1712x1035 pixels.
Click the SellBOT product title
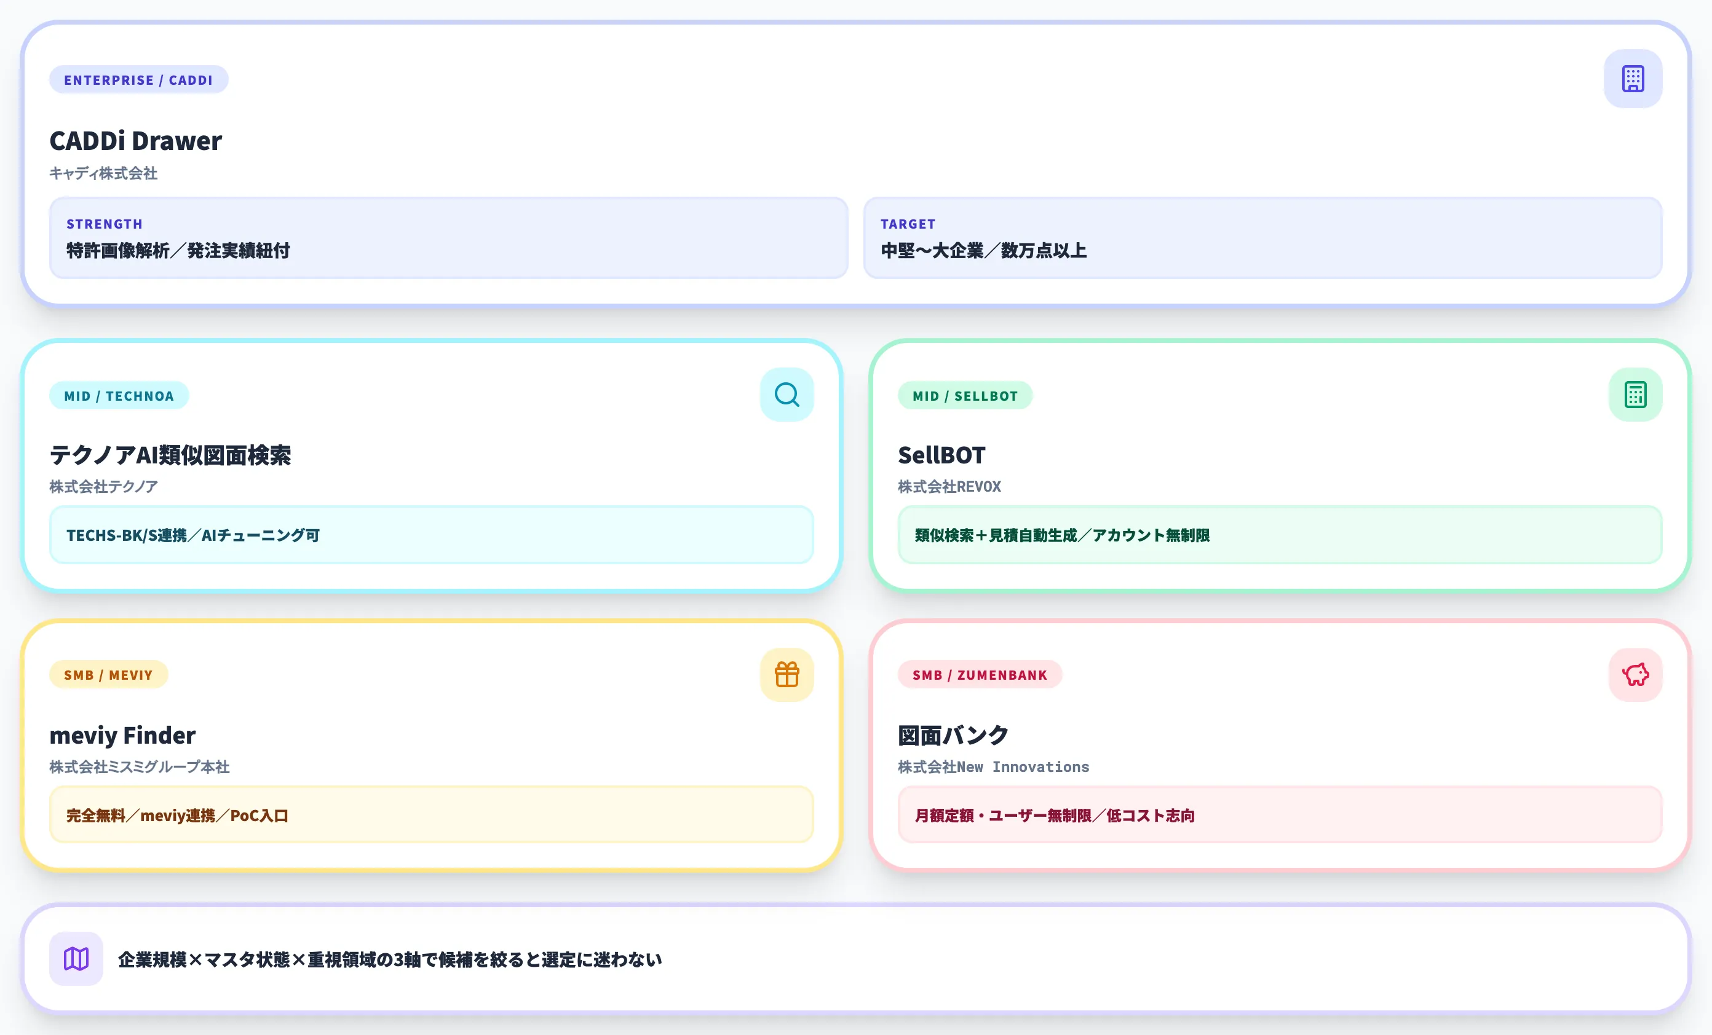tap(941, 455)
